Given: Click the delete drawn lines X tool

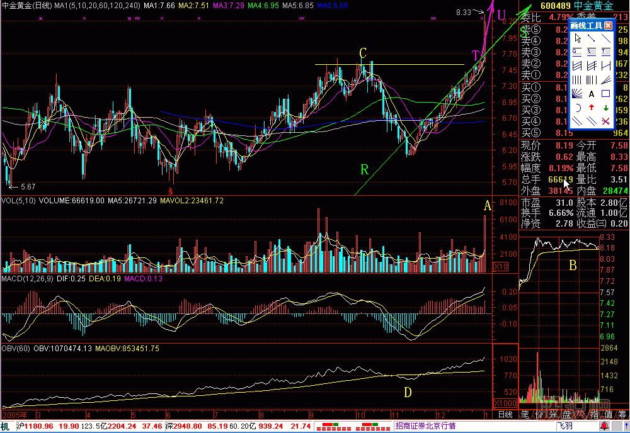Looking at the screenshot, I should click(x=606, y=121).
